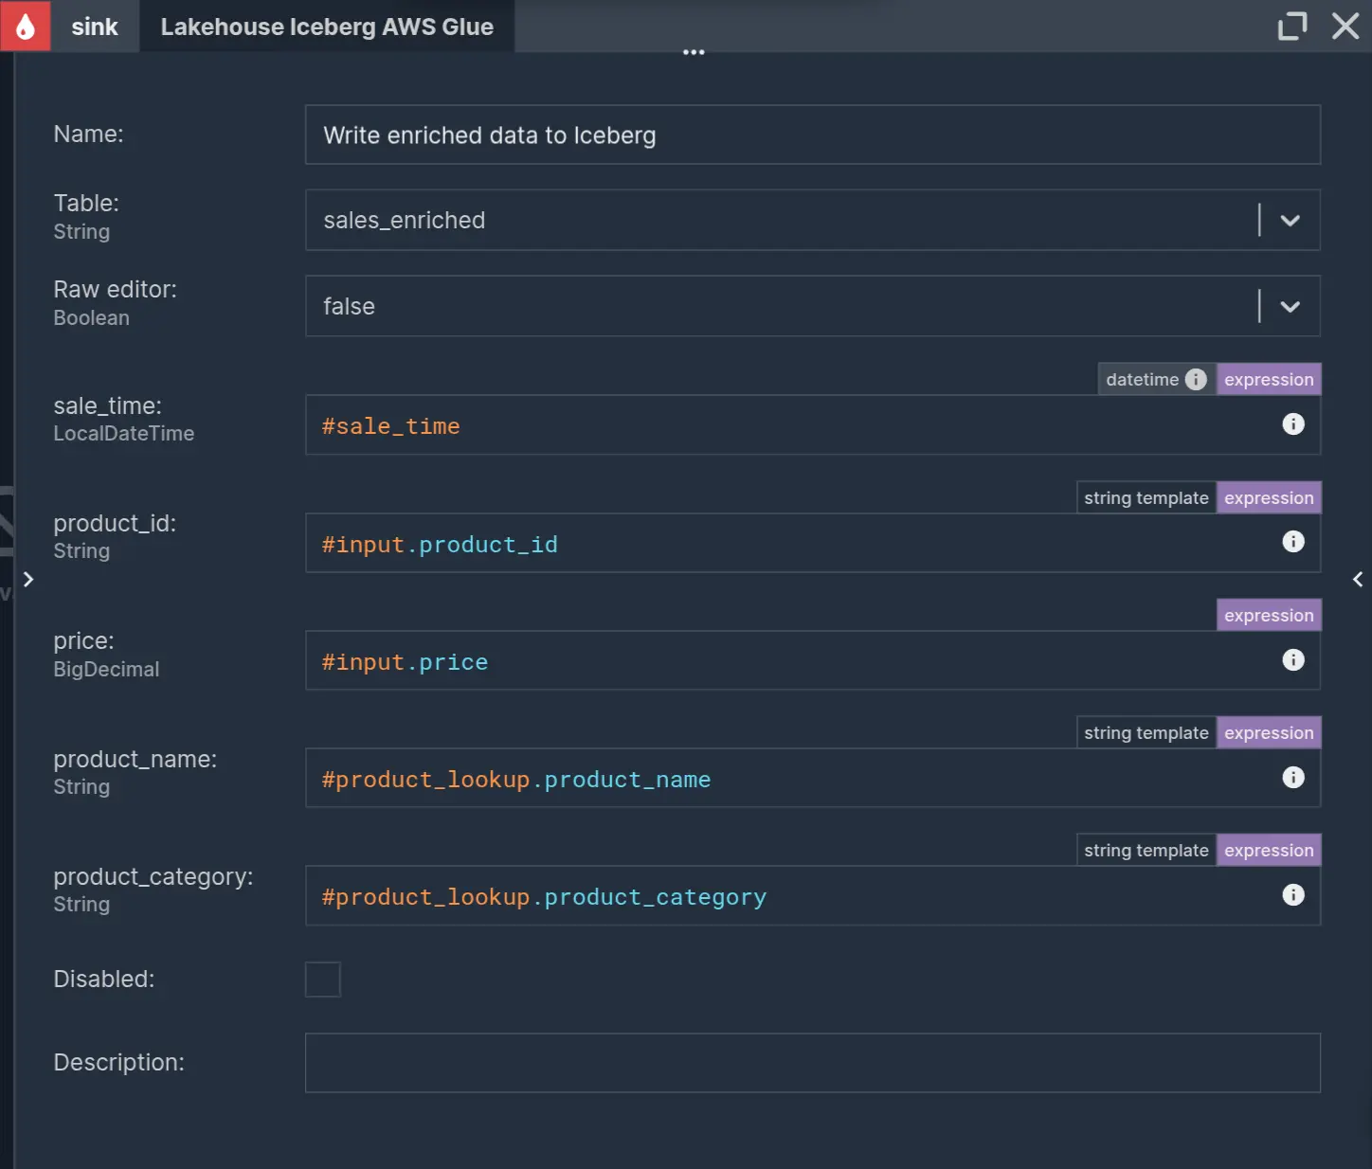1372x1169 pixels.
Task: Click the #input.price expression field
Action: [x=813, y=660]
